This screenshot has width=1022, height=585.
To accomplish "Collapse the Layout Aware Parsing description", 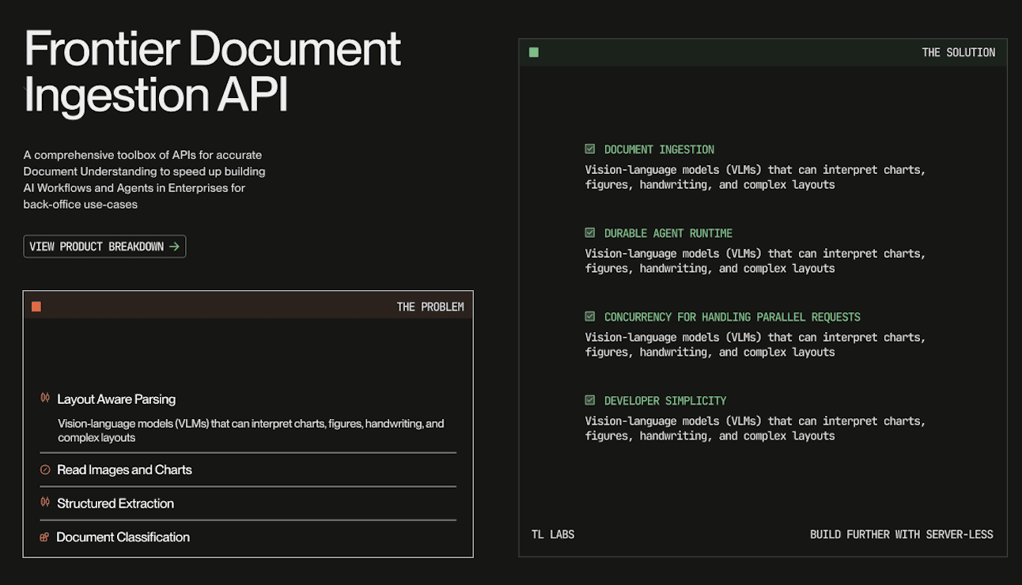I will tap(117, 399).
